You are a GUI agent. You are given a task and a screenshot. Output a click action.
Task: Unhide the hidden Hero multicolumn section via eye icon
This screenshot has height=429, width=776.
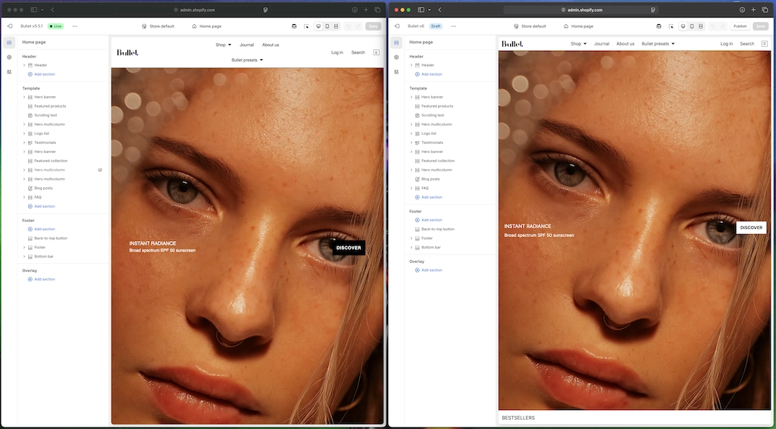tap(99, 170)
